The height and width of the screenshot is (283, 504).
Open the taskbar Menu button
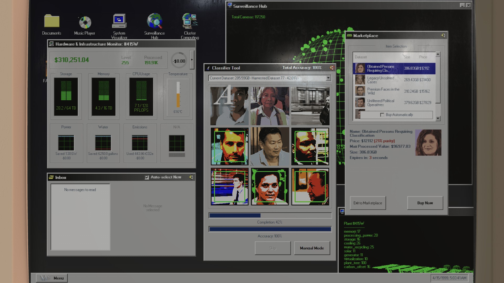click(x=52, y=278)
